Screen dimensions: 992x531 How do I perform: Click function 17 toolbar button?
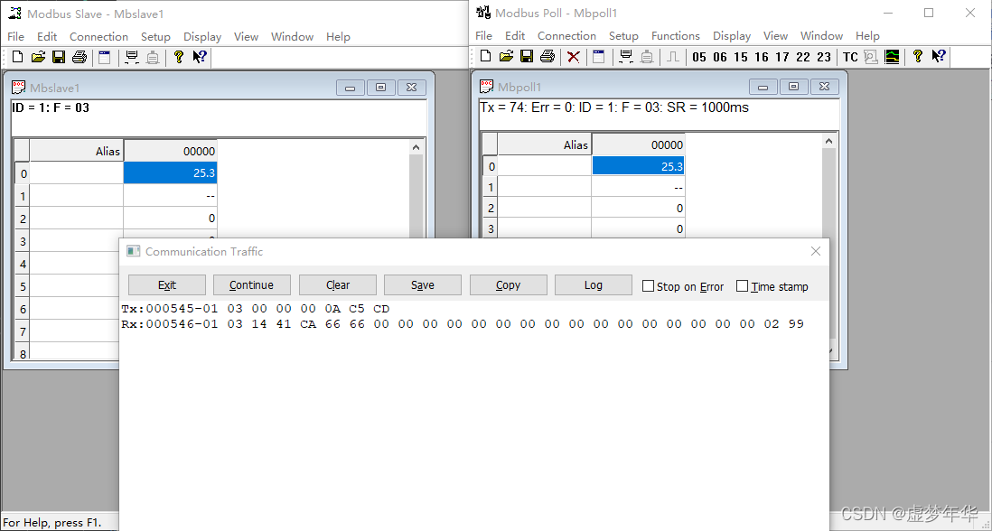point(782,57)
